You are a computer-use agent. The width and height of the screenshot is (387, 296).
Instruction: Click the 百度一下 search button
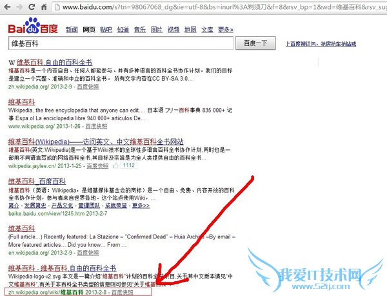point(255,43)
